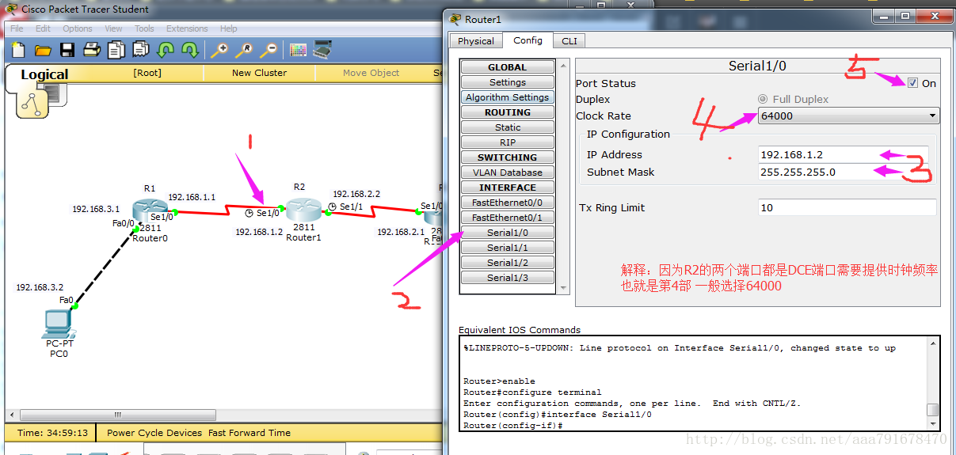
Task: Undo with the green left arrow
Action: tap(166, 50)
